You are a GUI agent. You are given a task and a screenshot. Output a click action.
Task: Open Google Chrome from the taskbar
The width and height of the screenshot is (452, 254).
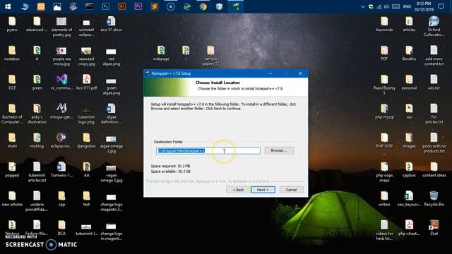pos(203,6)
